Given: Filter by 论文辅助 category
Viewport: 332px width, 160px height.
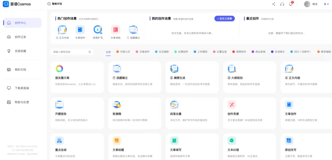Looking at the screenshot, I should tap(162, 52).
